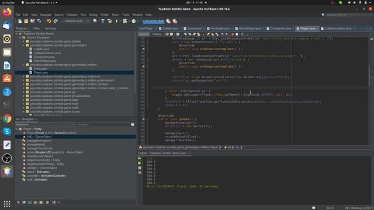
Task: Click the stop icon in Output panel
Action: tap(140, 168)
